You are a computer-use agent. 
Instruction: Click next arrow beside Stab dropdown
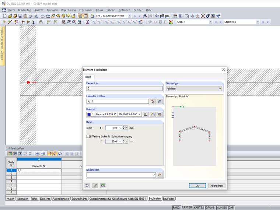click(221, 22)
